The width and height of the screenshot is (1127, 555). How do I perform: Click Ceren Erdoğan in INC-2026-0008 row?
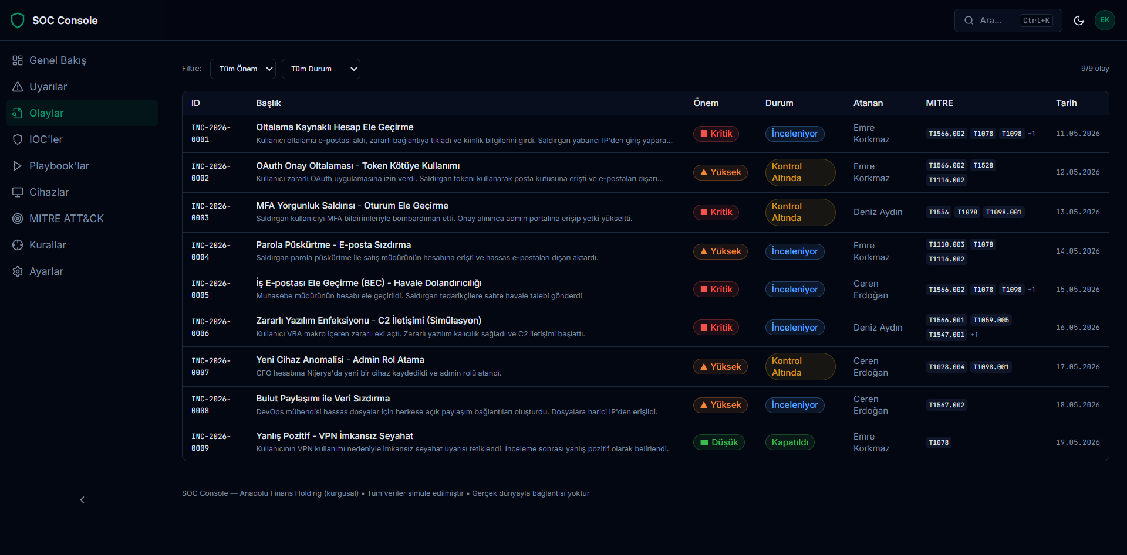coord(871,405)
